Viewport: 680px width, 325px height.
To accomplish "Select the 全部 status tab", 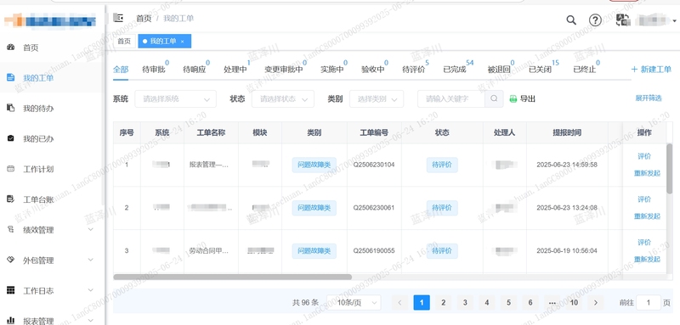I will 121,70.
